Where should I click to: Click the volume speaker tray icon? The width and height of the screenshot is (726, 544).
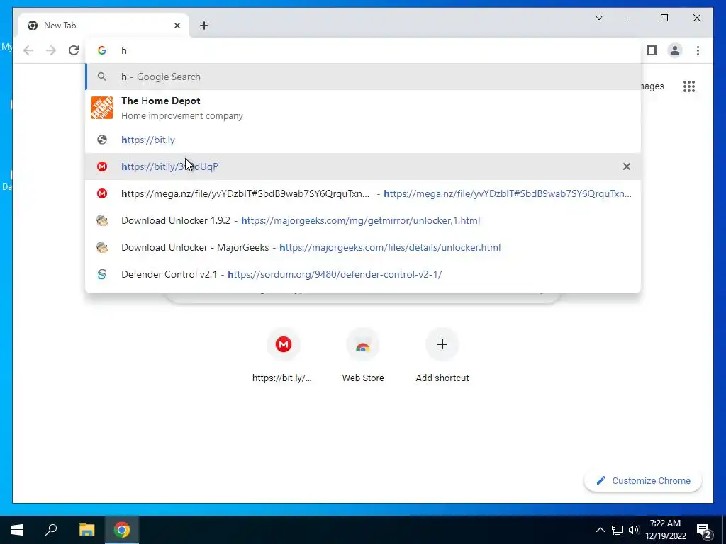click(x=634, y=530)
